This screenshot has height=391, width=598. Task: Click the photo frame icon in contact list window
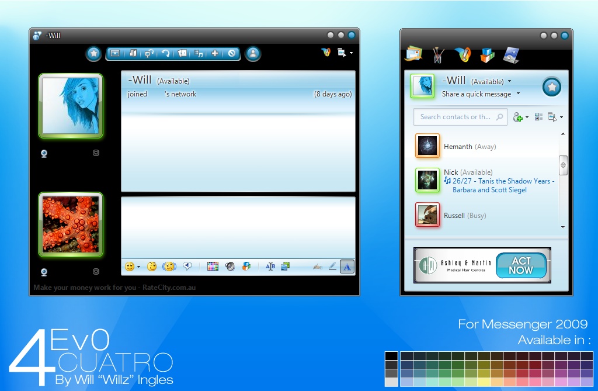512,55
